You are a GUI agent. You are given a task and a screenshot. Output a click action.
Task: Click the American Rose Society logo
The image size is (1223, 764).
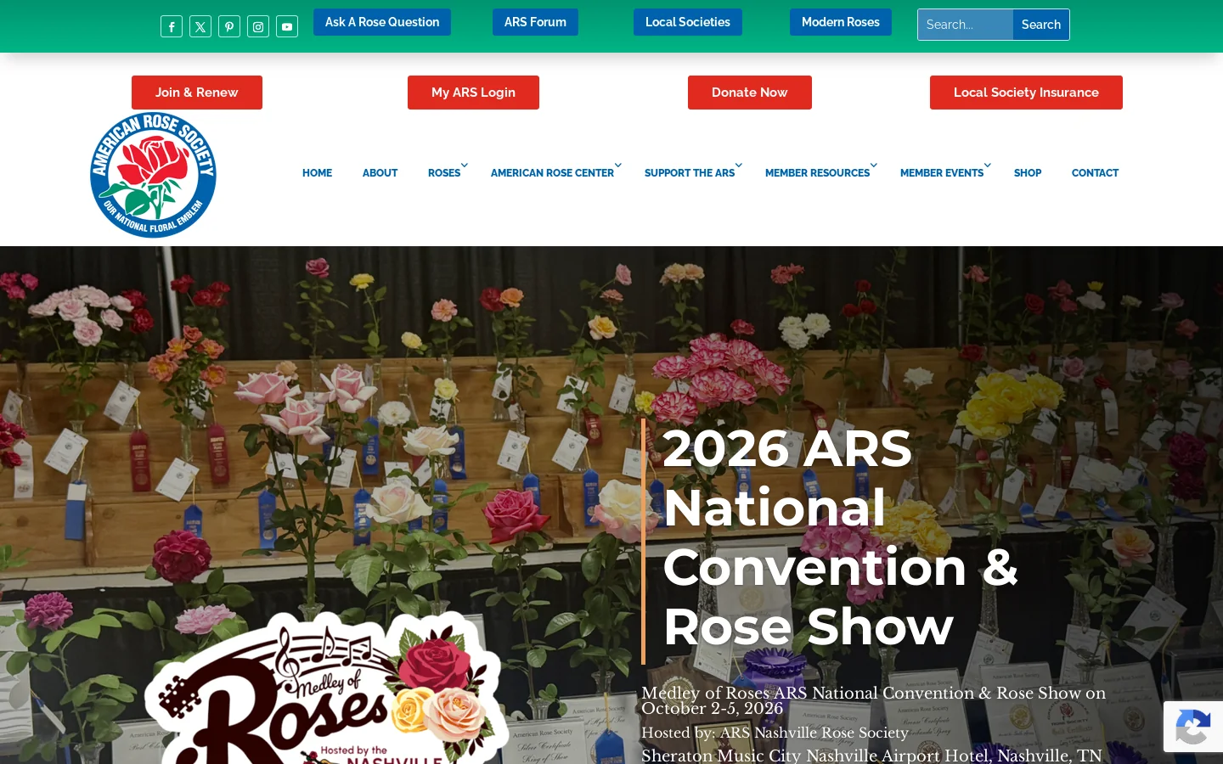[x=153, y=175]
